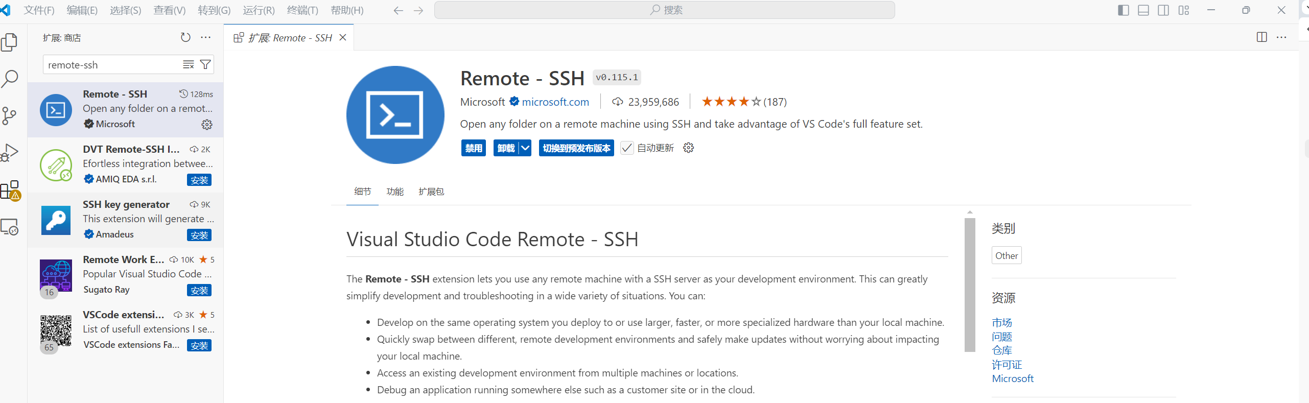Click the Microsoft publisher name in header
Viewport: 1309px width, 403px height.
pyautogui.click(x=482, y=102)
